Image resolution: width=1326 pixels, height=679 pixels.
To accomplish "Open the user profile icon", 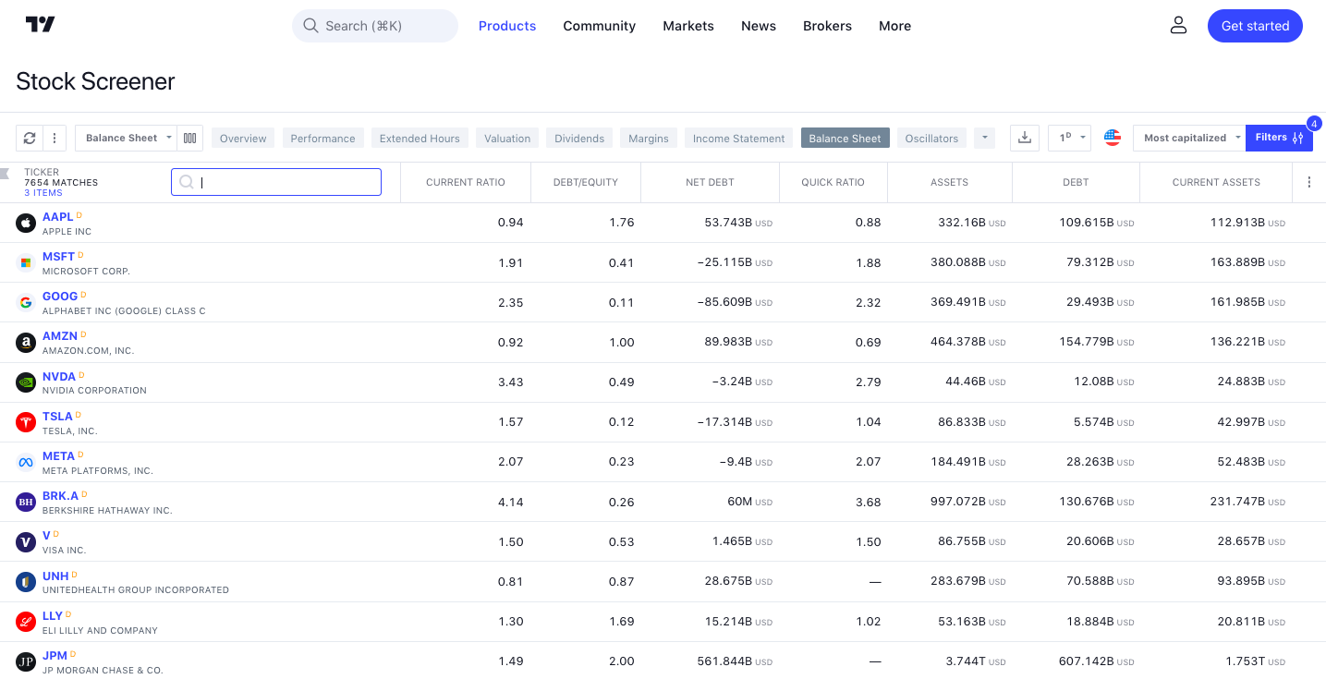I will pos(1178,26).
